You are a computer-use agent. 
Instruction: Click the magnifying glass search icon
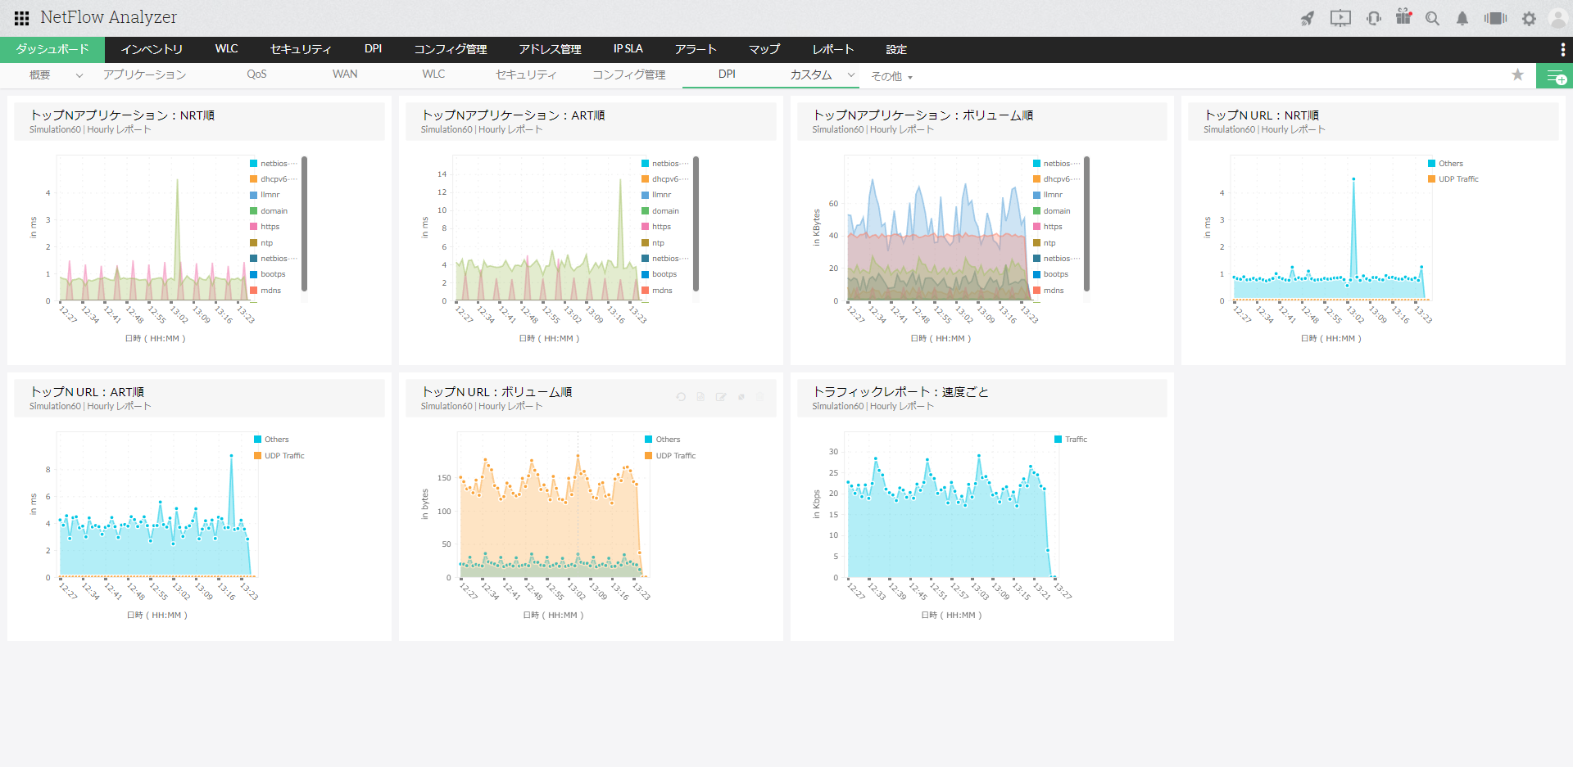[1432, 18]
